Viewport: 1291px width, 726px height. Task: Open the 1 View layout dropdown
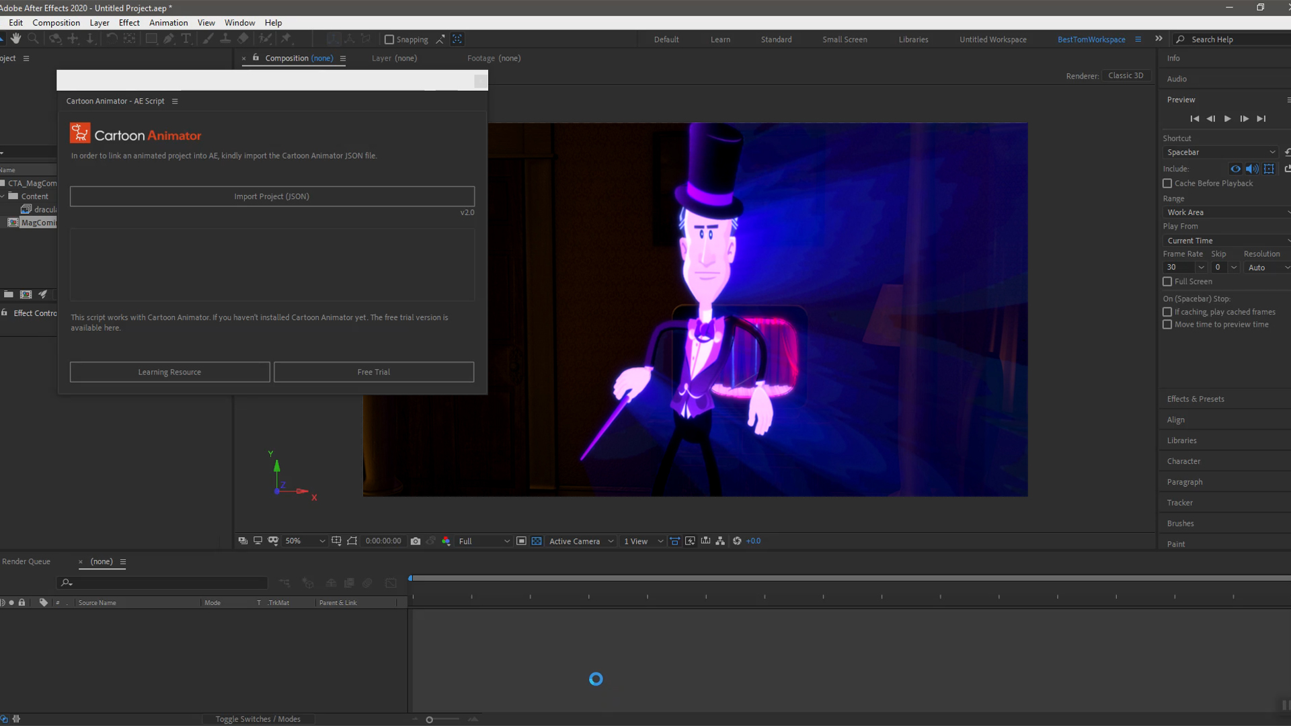(643, 541)
